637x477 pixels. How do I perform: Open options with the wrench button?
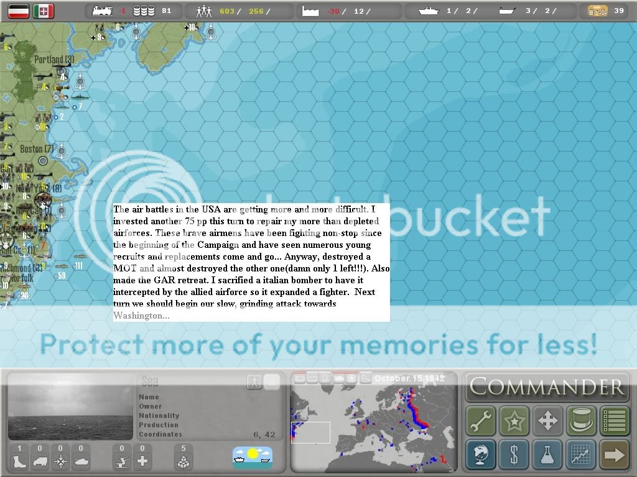pos(481,420)
